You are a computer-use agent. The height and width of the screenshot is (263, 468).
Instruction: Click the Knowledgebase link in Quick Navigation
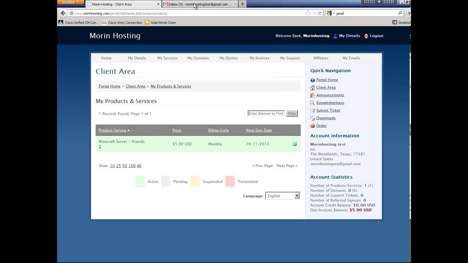tap(330, 103)
